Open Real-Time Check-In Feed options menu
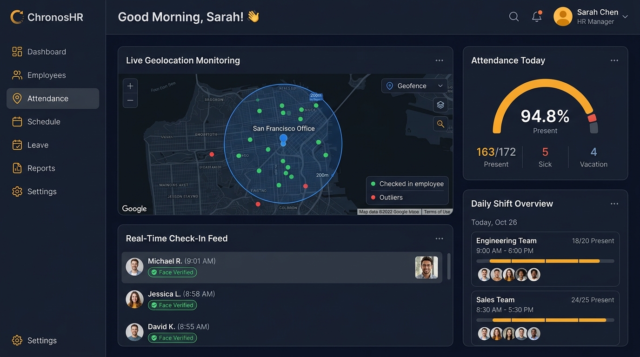 click(x=439, y=238)
